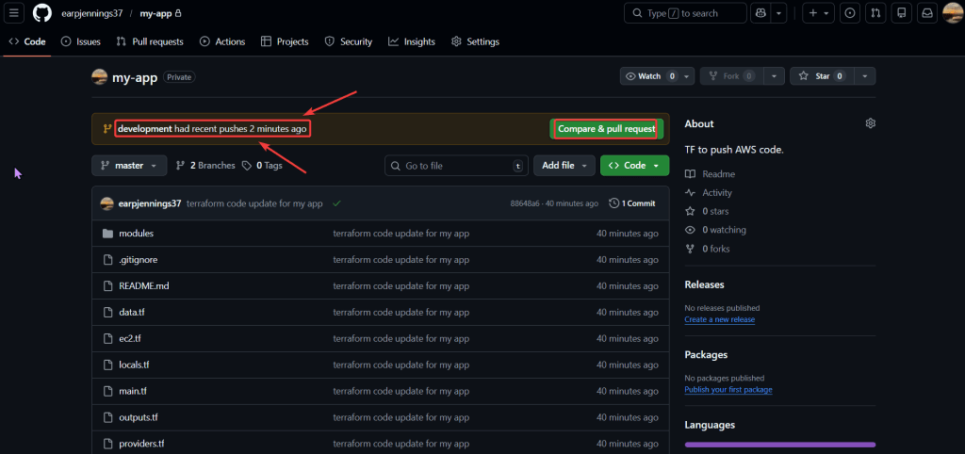Open the notifications inbox icon

tap(926, 13)
